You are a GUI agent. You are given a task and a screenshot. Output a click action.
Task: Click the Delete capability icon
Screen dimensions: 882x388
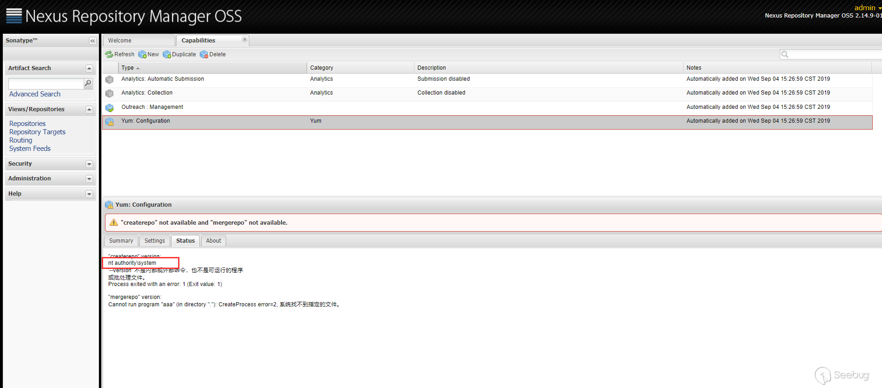point(204,54)
